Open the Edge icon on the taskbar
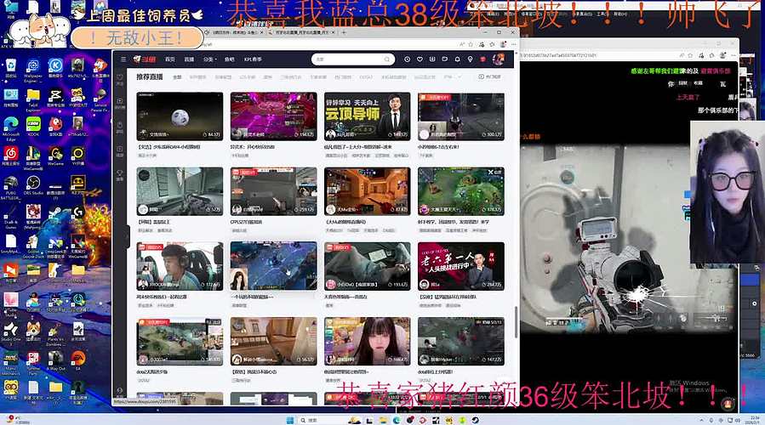 pos(397,420)
